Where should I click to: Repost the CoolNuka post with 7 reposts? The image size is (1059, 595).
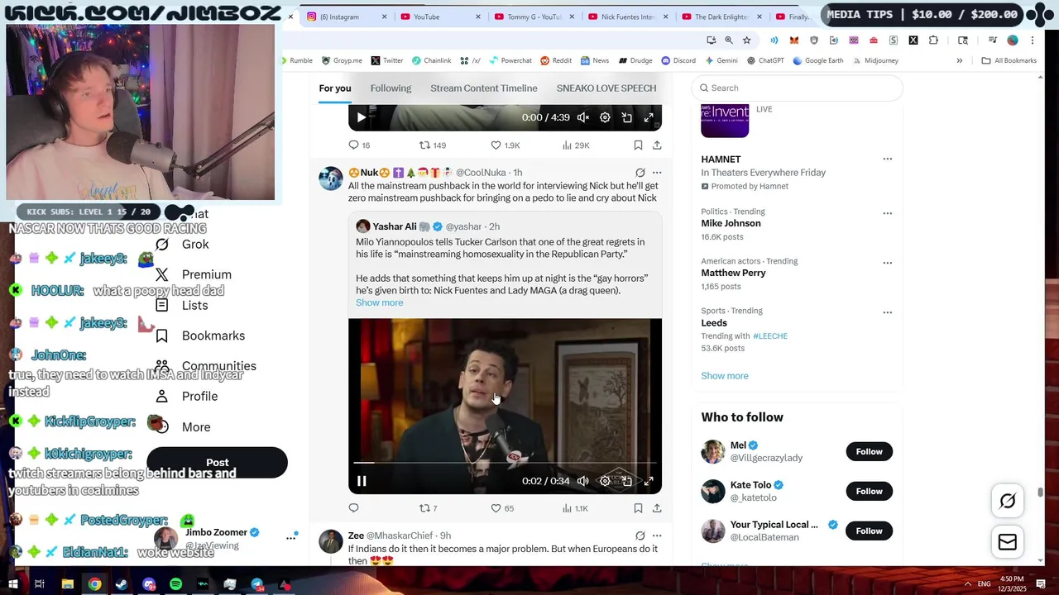(x=425, y=508)
